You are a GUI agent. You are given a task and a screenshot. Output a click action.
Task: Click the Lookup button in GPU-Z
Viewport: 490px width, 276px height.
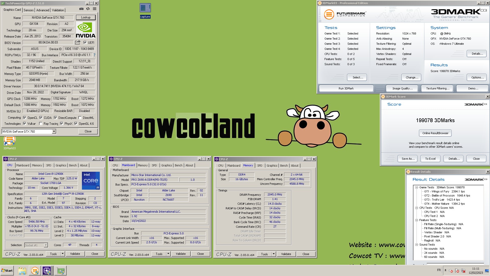(86, 17)
